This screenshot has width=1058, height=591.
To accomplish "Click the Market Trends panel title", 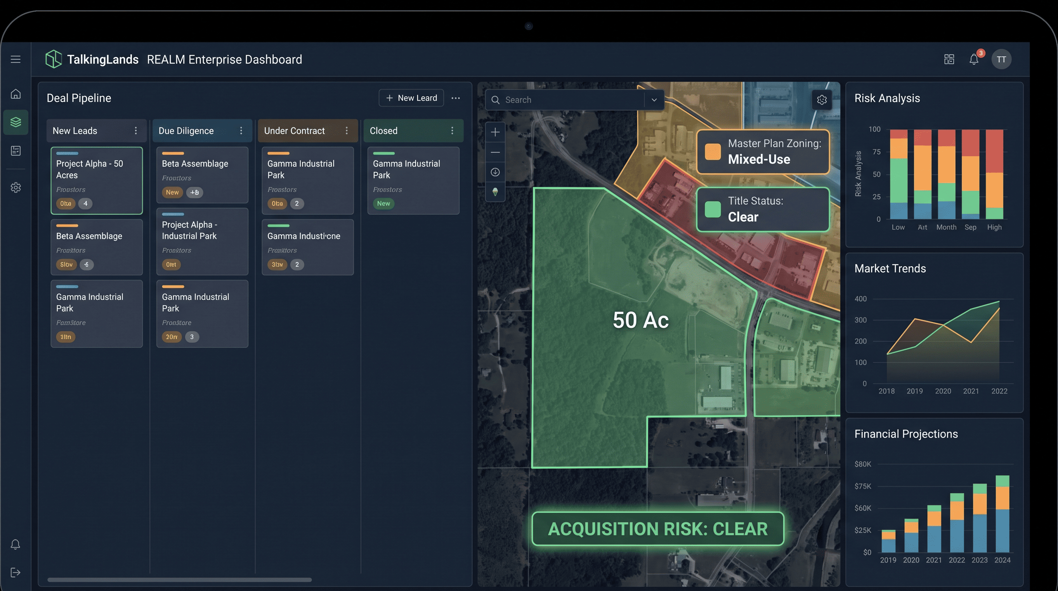I will click(890, 269).
